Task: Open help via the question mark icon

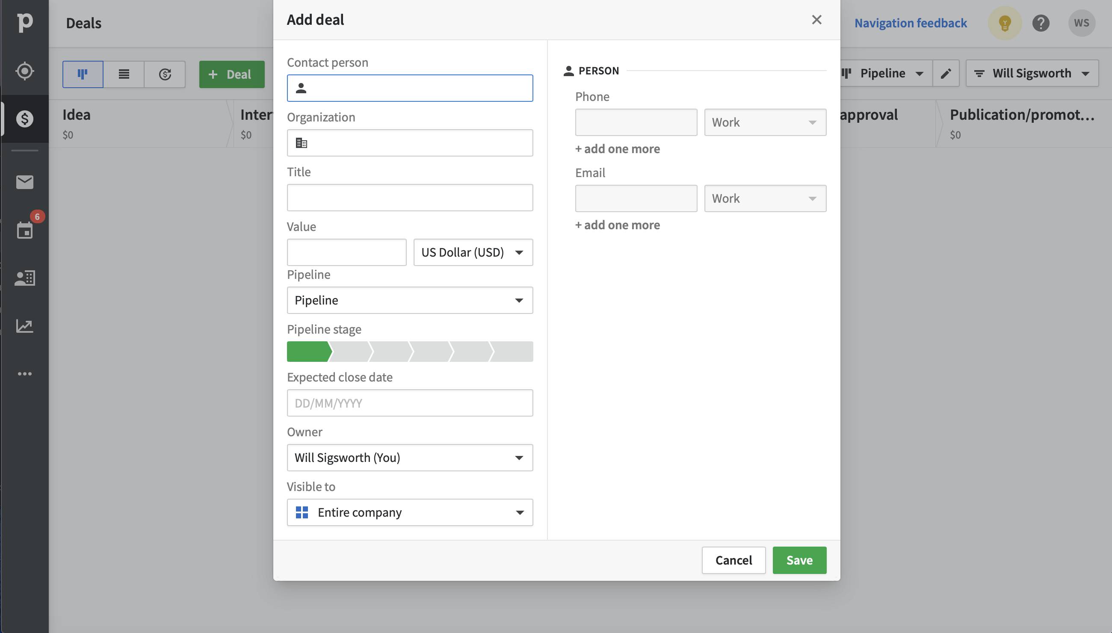Action: (1041, 23)
